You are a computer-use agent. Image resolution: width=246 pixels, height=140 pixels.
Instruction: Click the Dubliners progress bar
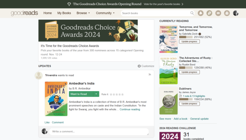pyautogui.click(x=186, y=99)
